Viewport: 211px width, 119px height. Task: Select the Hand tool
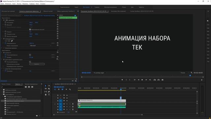click(x=45, y=95)
